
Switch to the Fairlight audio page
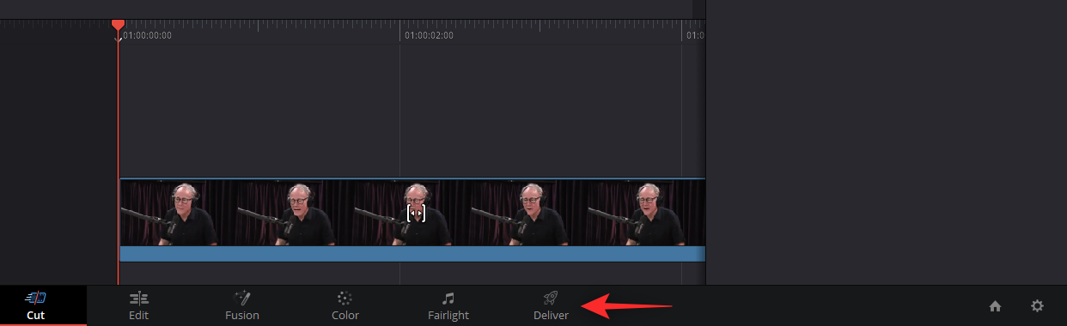coord(448,306)
